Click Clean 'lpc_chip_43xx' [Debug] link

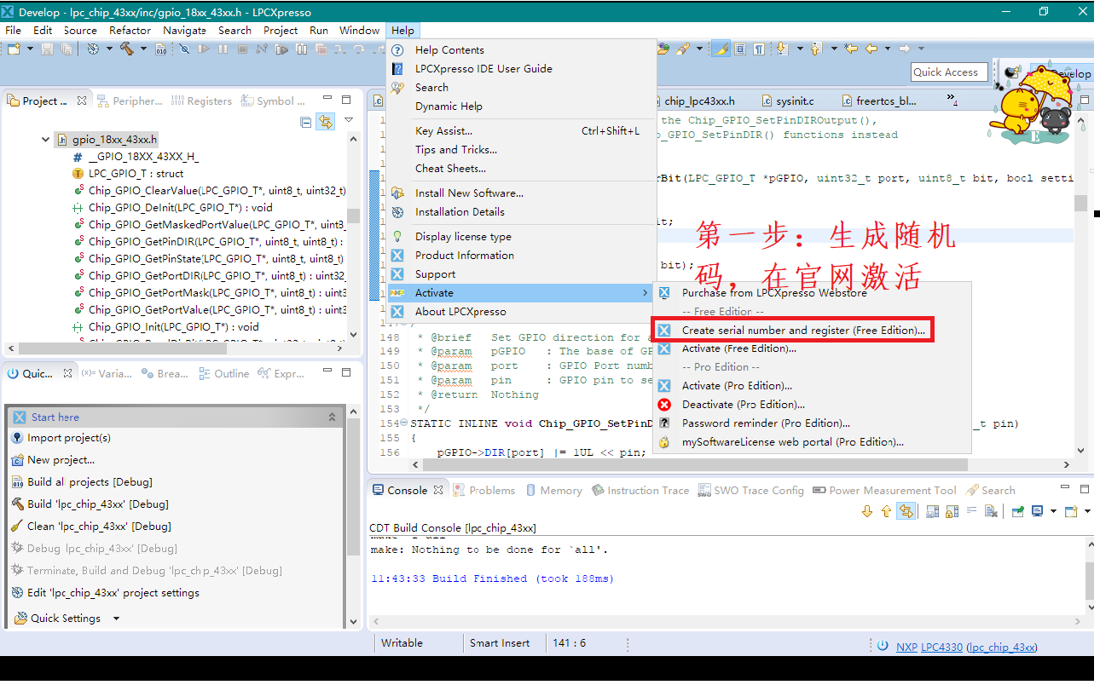91,527
